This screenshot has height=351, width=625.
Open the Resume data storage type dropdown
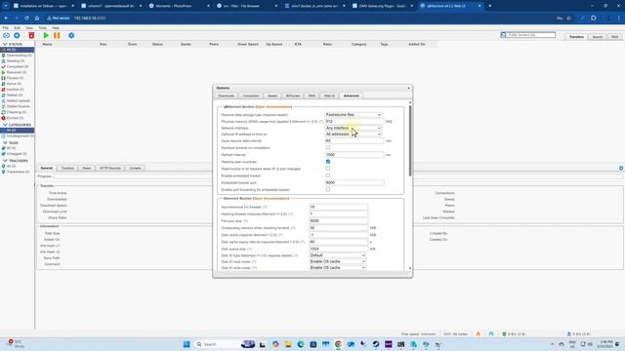point(354,115)
